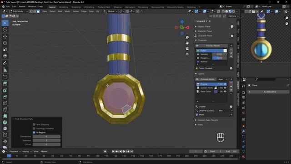Add new channel with plus button
The image size is (291, 164).
click(231, 46)
